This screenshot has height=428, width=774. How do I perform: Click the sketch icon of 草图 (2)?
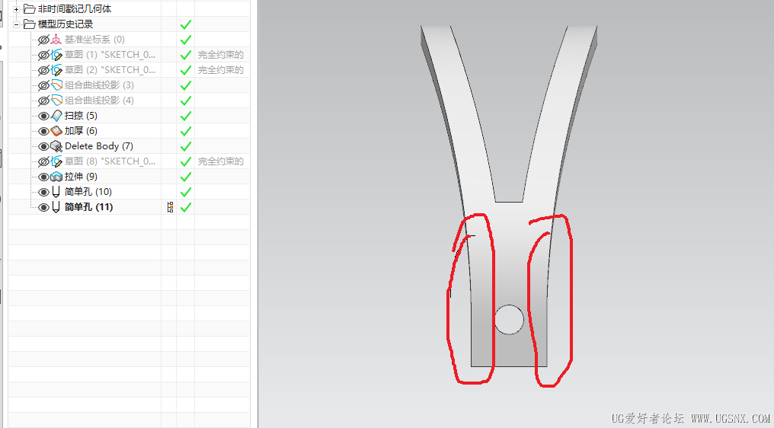tap(56, 70)
